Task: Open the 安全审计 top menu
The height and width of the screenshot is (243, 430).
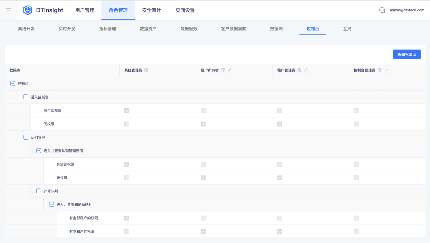Action: click(152, 10)
